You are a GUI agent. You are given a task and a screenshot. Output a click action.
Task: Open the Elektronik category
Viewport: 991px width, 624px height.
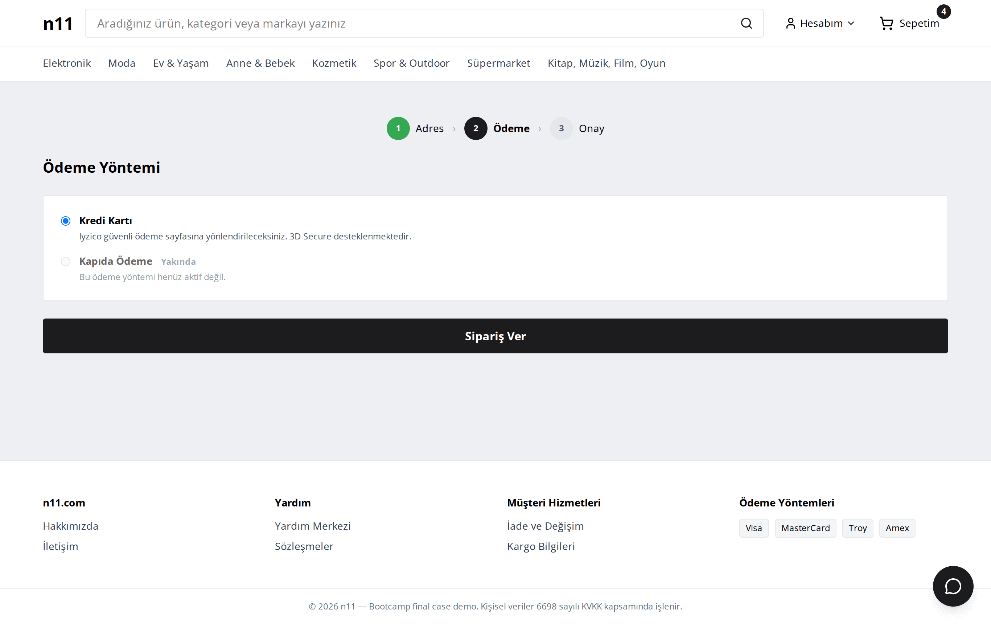pyautogui.click(x=67, y=63)
